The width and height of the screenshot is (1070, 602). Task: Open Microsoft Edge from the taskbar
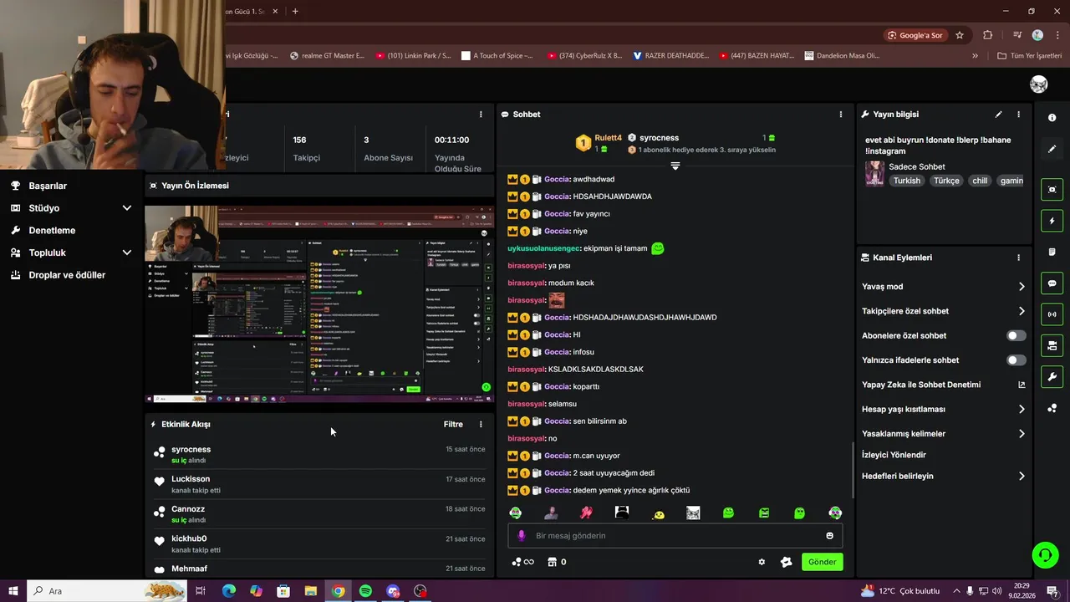click(228, 591)
